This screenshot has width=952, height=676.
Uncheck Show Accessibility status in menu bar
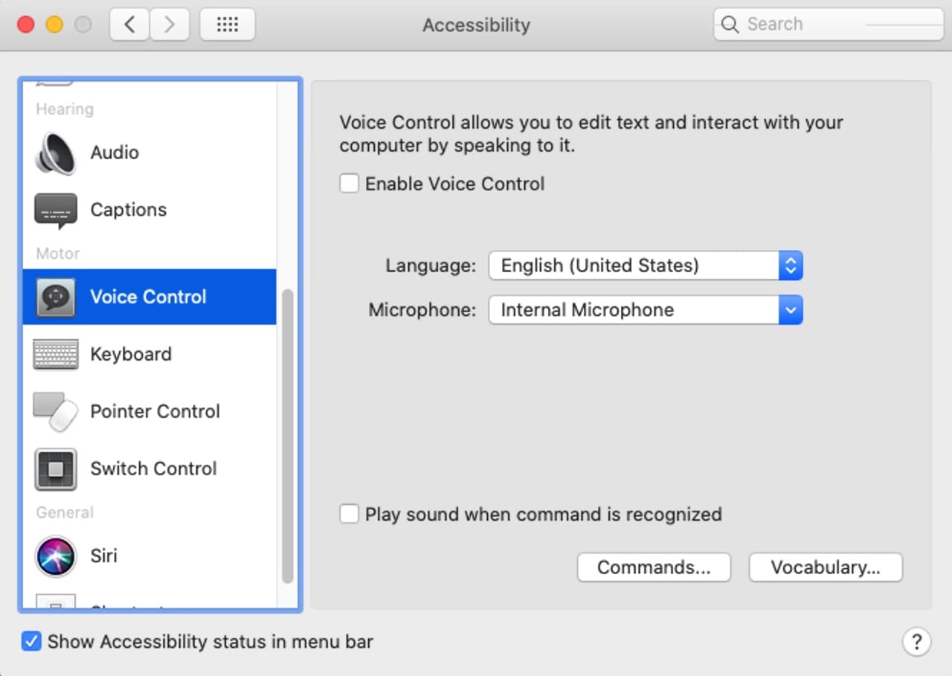coord(31,641)
